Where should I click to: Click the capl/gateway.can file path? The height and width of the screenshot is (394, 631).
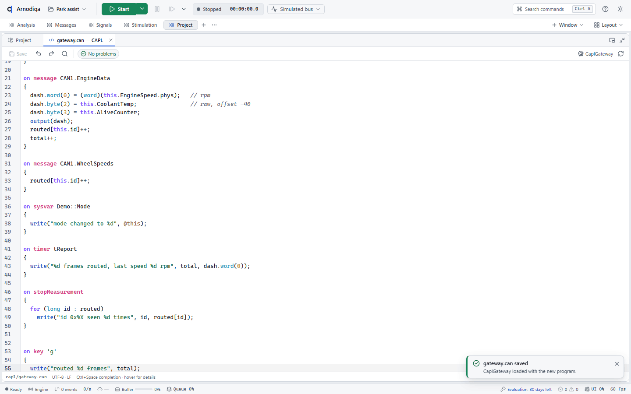26,377
